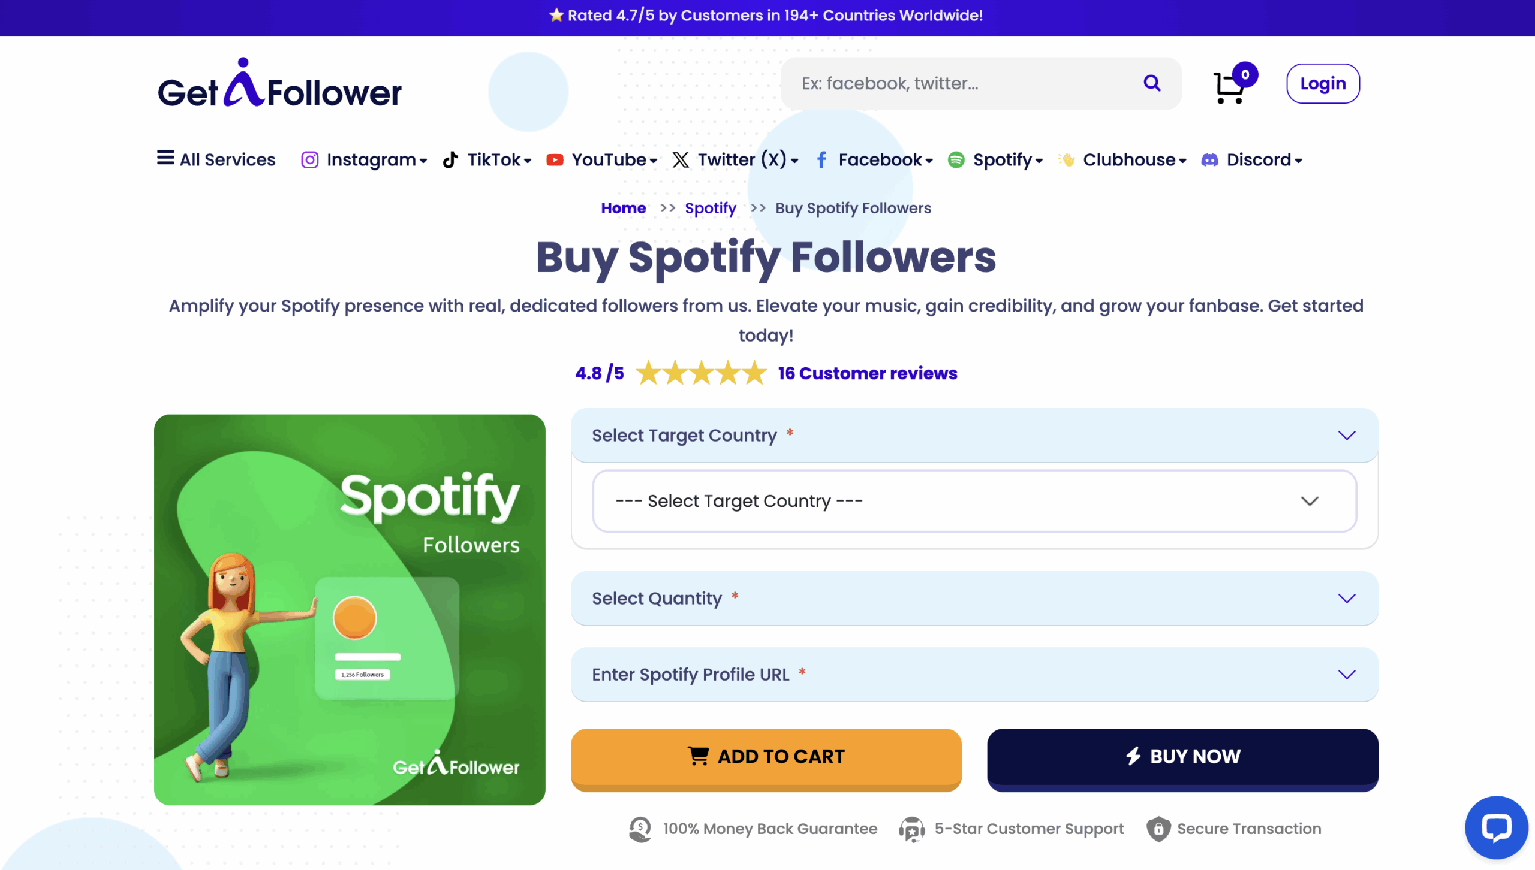Screen dimensions: 1535x870
Task: Focus the search input field
Action: 959,84
